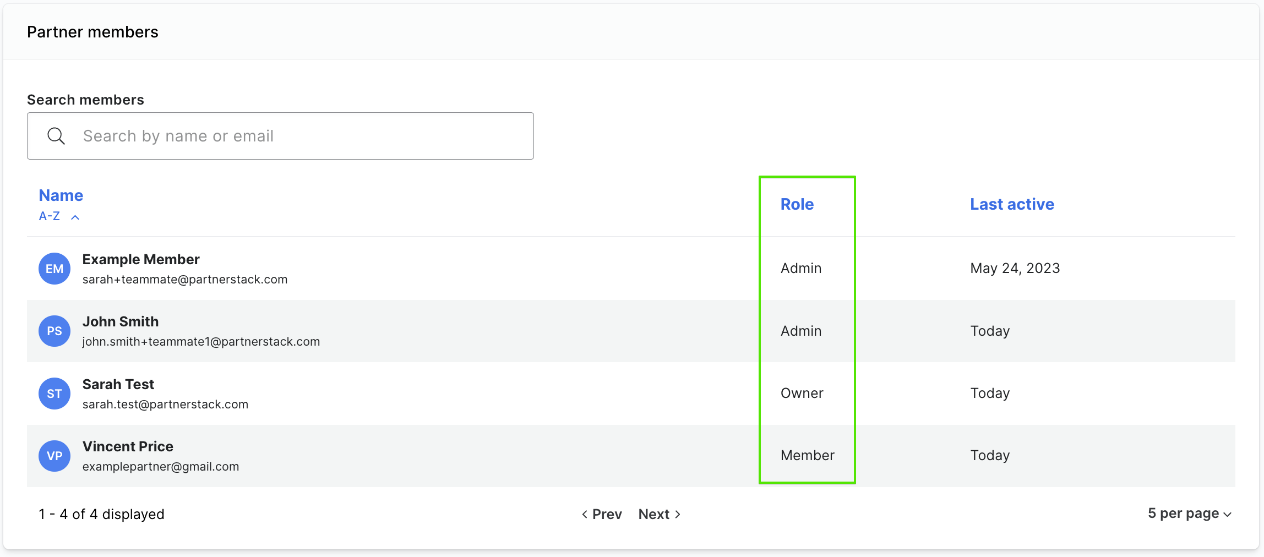Click the Partner members heading
This screenshot has width=1264, height=557.
pyautogui.click(x=92, y=32)
